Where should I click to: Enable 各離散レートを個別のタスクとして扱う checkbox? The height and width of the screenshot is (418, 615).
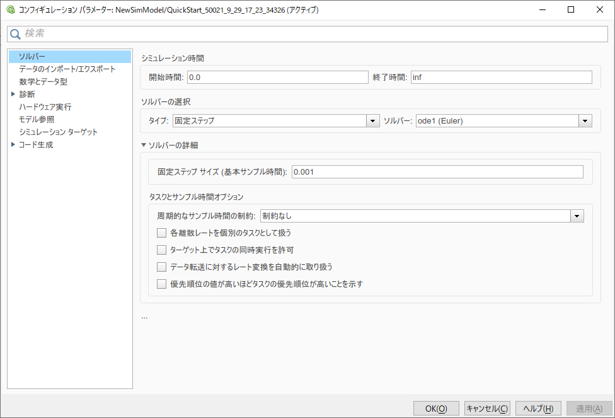(x=161, y=233)
